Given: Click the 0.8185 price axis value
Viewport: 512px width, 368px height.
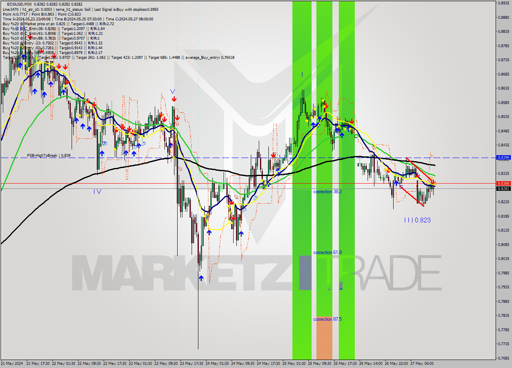Looking at the screenshot, I should [x=503, y=216].
